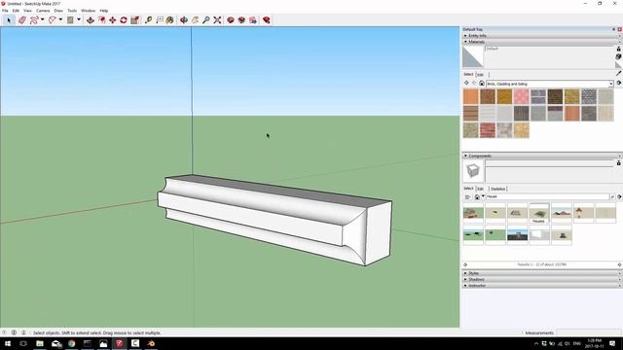
Task: Click the Materials back arrow
Action: click(466, 84)
